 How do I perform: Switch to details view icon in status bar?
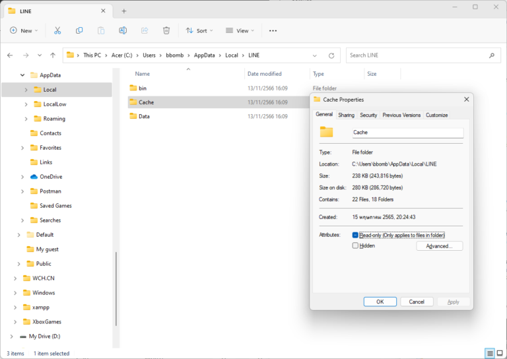[x=490, y=353]
